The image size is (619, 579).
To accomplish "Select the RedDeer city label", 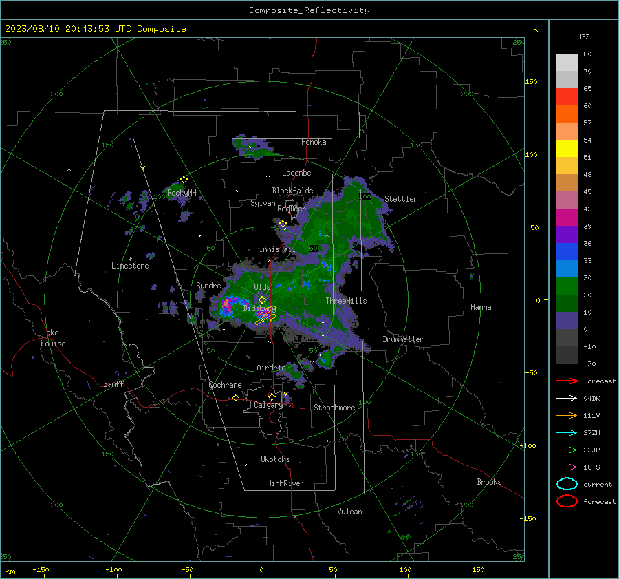I will pos(292,209).
